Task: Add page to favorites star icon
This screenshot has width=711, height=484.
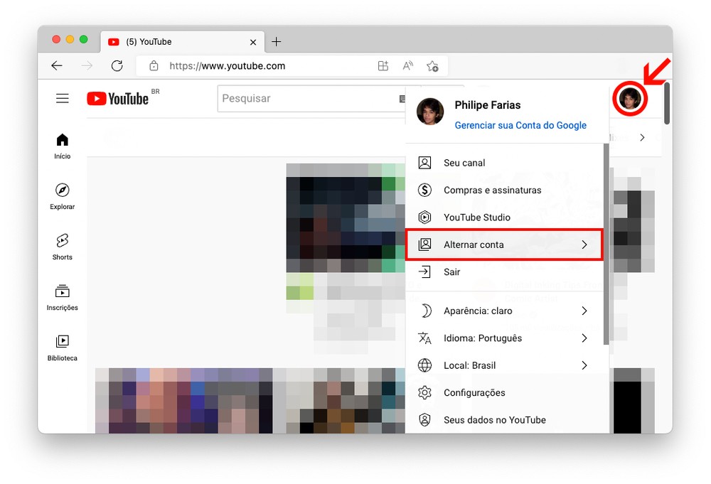Action: [432, 66]
